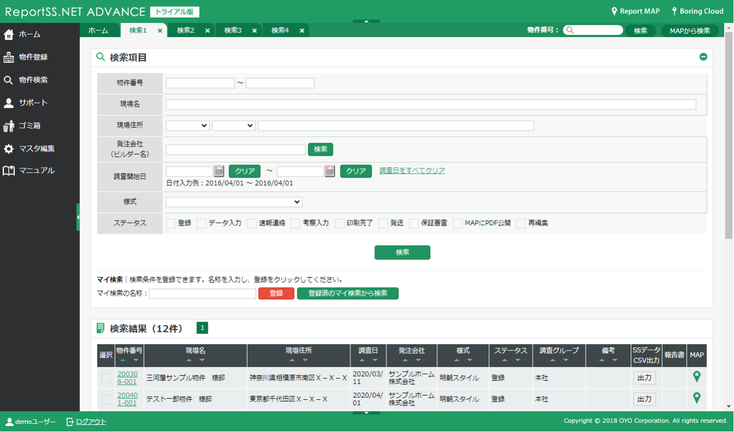This screenshot has height=432, width=734.
Task: Click ログアウト link
Action: click(91, 422)
